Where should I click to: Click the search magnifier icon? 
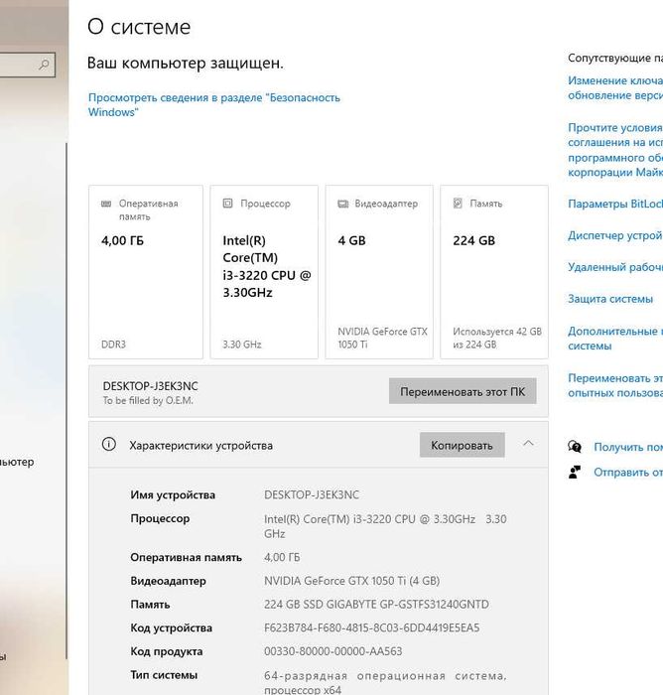pyautogui.click(x=44, y=66)
